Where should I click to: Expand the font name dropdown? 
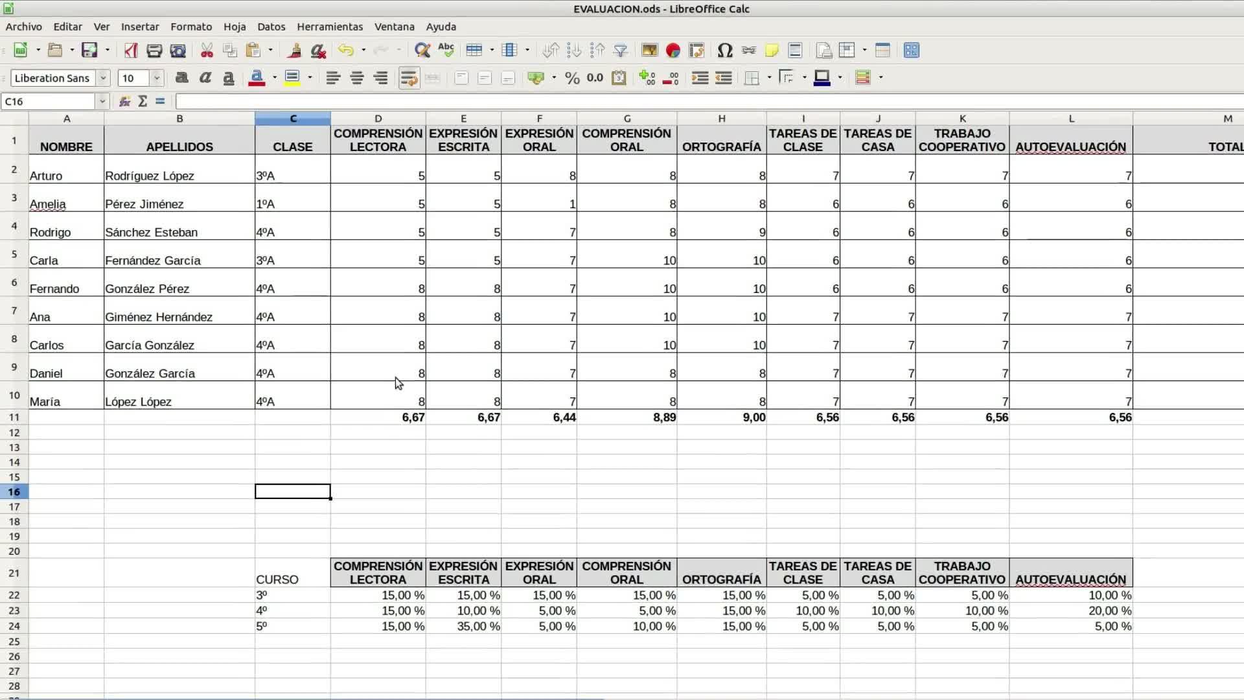click(103, 78)
